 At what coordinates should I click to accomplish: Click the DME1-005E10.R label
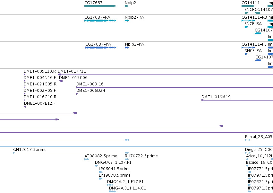[40, 71]
